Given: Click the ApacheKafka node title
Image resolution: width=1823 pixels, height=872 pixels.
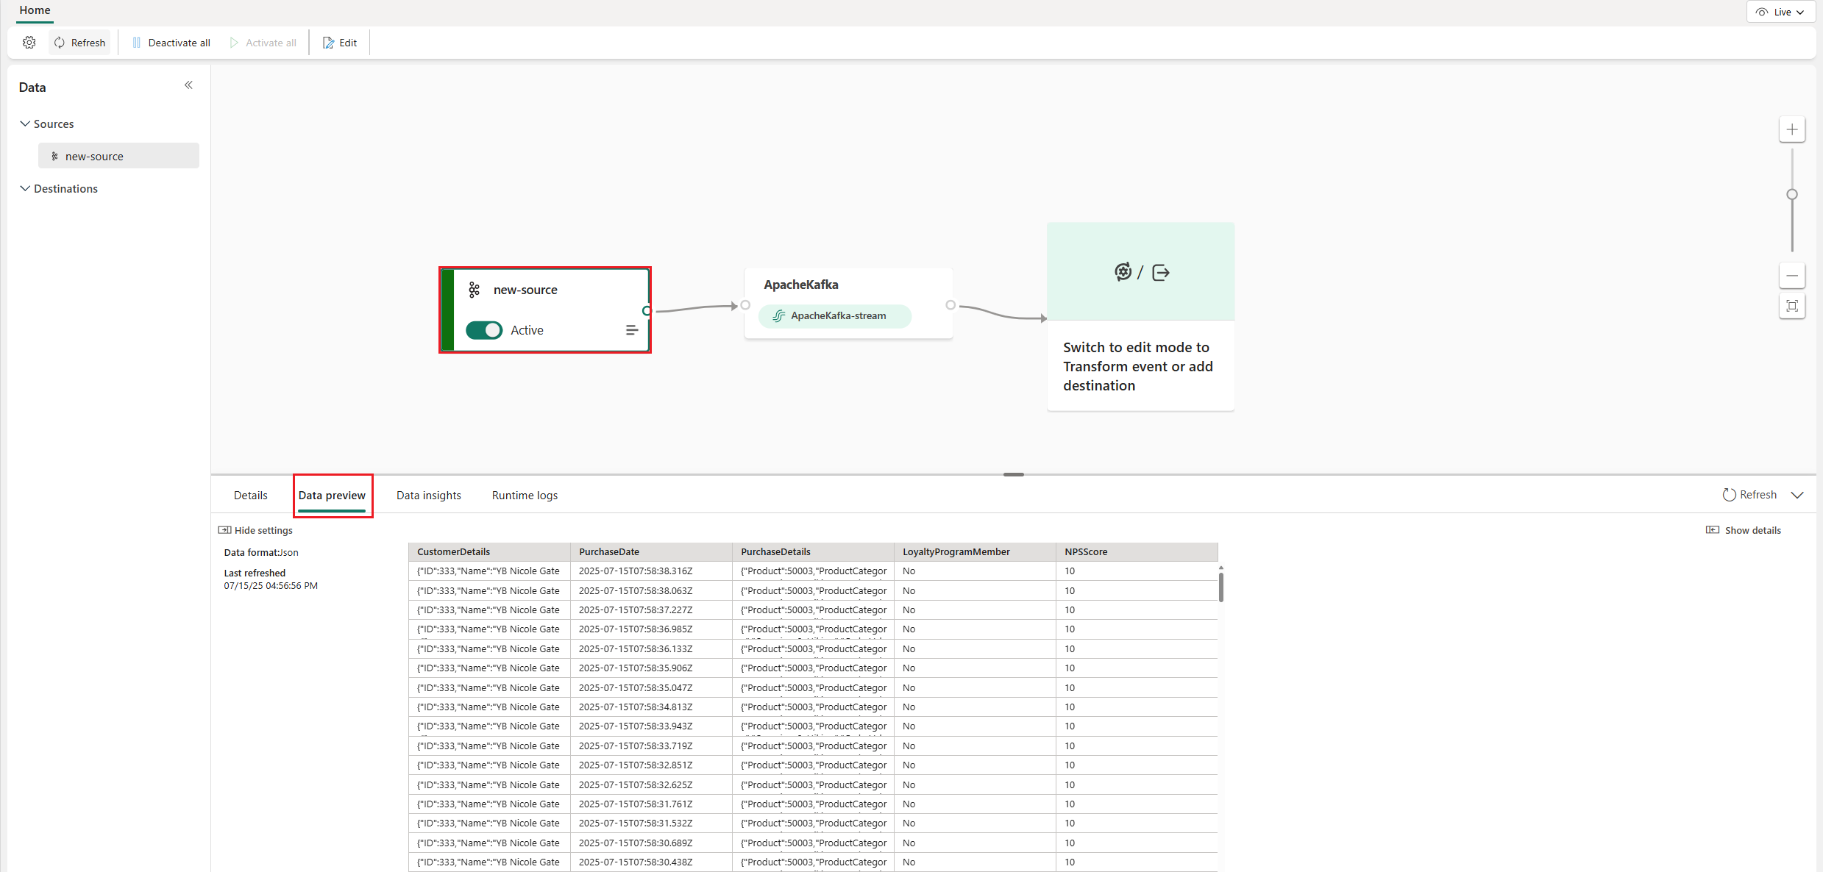Looking at the screenshot, I should click(x=800, y=285).
